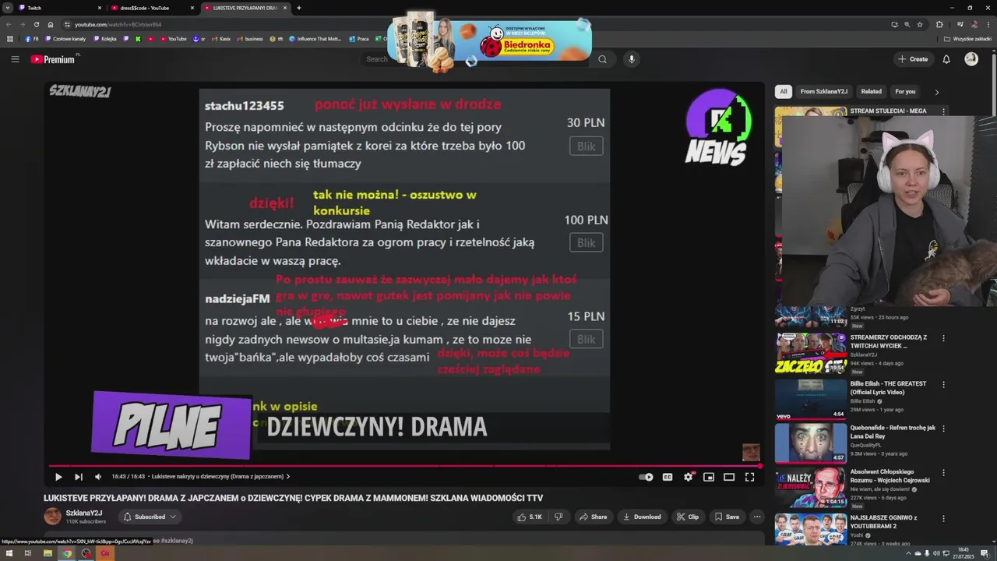Open options for Absolwent Chłopskiego Rozumu video
The height and width of the screenshot is (561, 997).
tap(943, 473)
